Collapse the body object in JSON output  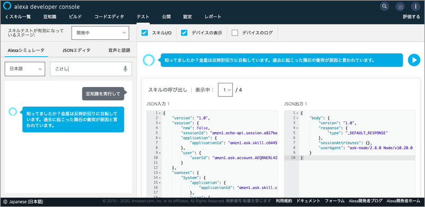tap(297, 118)
